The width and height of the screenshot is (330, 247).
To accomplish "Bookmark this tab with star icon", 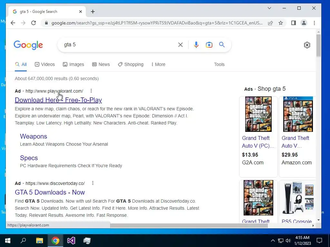I will 281,23.
